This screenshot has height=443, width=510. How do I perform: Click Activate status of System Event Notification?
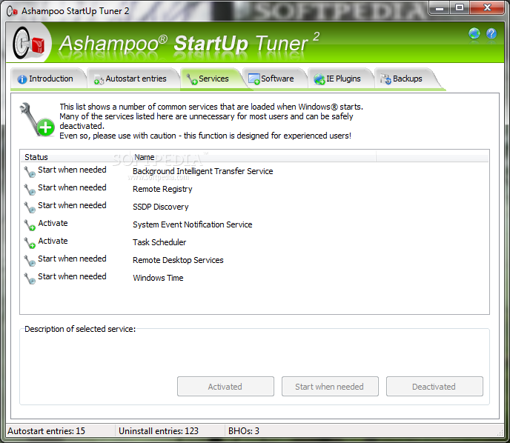pyautogui.click(x=53, y=223)
